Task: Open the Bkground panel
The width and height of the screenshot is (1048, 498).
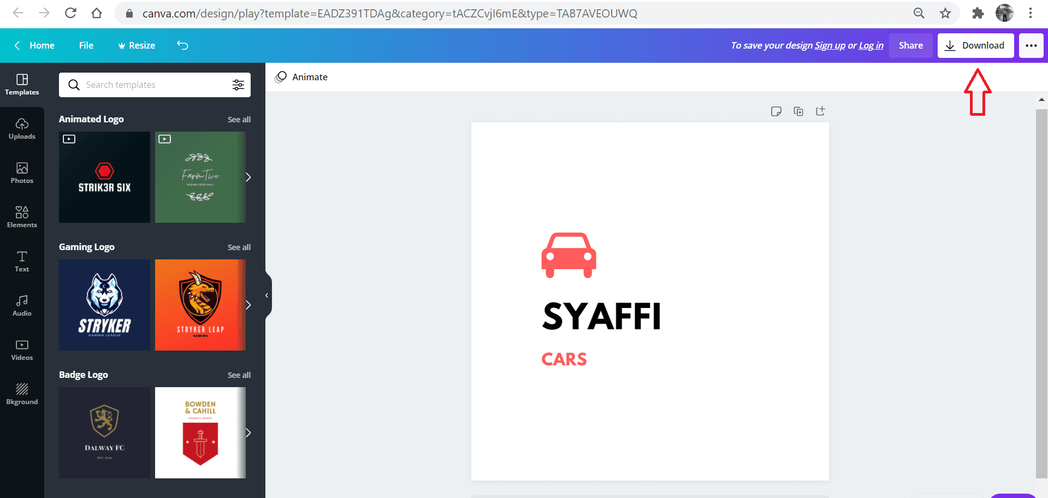Action: (x=22, y=393)
